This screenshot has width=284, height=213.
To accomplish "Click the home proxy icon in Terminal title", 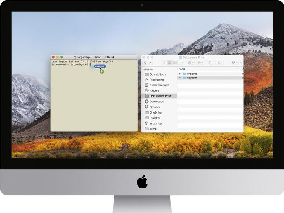I will (75, 57).
